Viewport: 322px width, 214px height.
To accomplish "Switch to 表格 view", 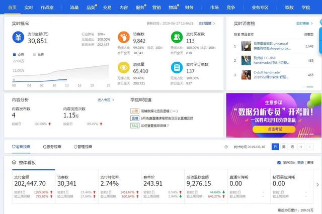I will tap(310, 163).
